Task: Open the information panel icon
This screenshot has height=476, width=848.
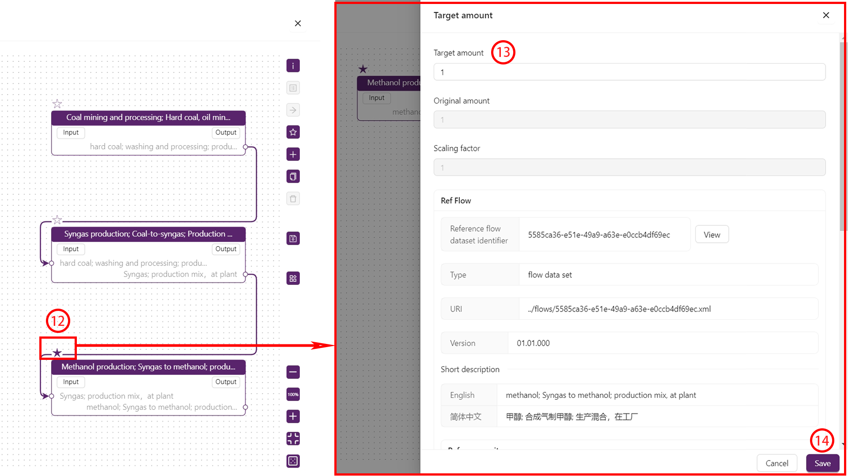Action: [x=293, y=66]
